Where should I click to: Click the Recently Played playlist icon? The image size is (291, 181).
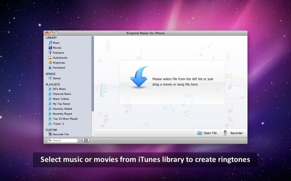pyautogui.click(x=50, y=114)
